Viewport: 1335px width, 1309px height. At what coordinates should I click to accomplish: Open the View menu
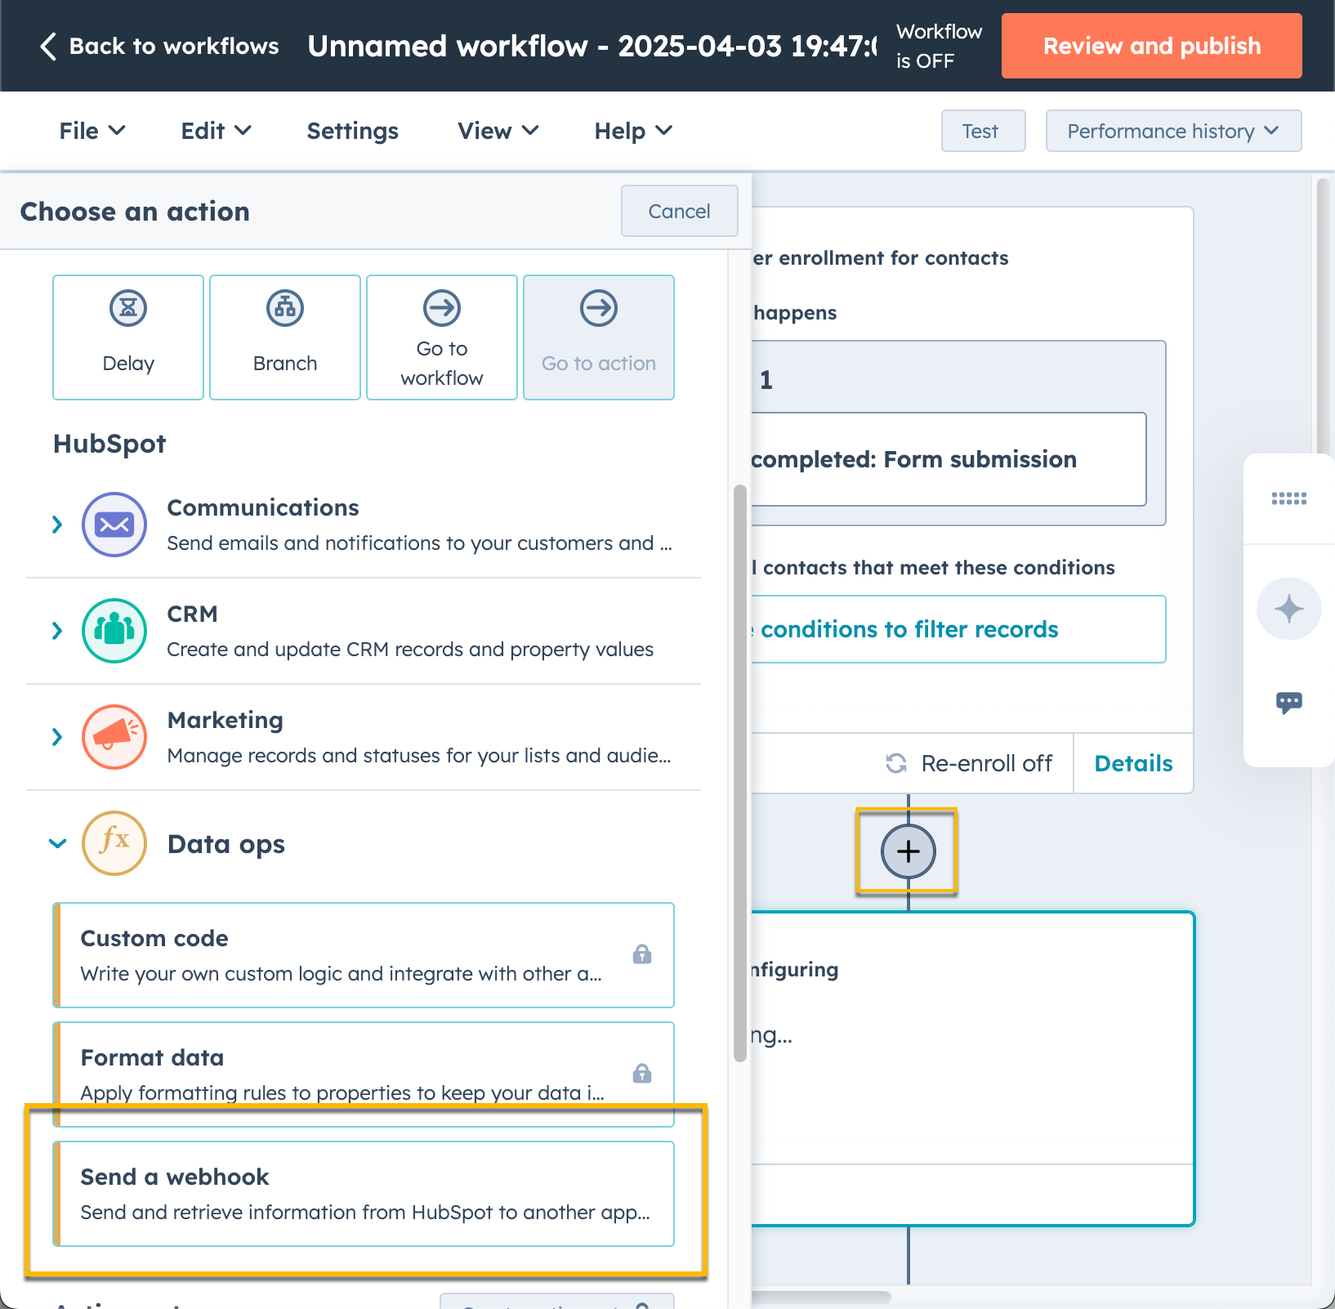(x=498, y=131)
